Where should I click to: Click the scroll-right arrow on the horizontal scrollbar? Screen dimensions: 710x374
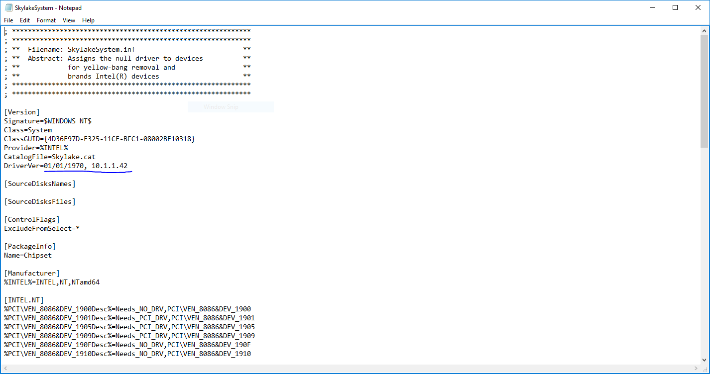click(697, 370)
